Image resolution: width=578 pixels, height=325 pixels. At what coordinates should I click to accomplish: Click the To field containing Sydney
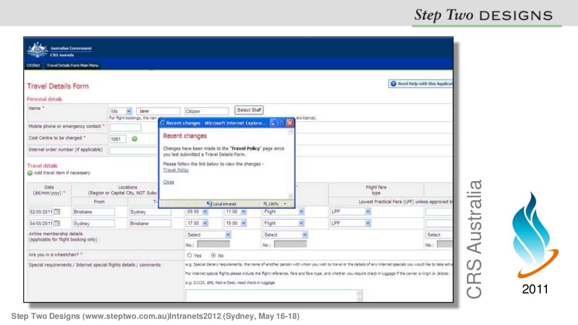click(x=150, y=212)
